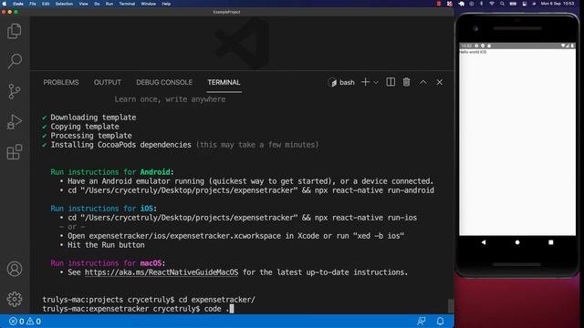Screen dimensions: 584x328
Task: Open the Run menu
Action: tap(109, 4)
